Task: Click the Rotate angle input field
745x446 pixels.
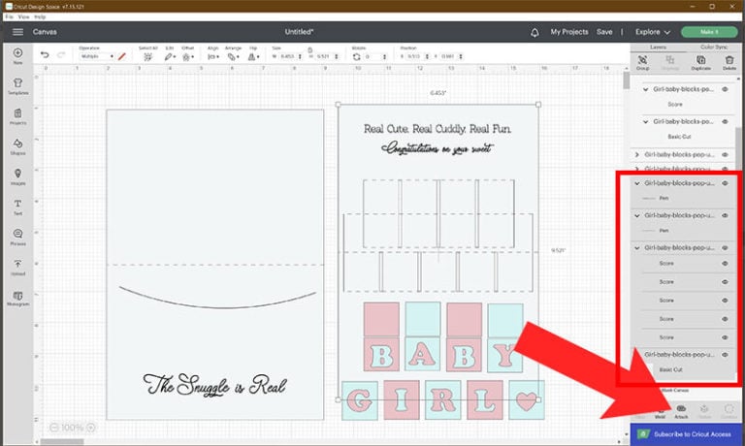Action: click(x=375, y=56)
